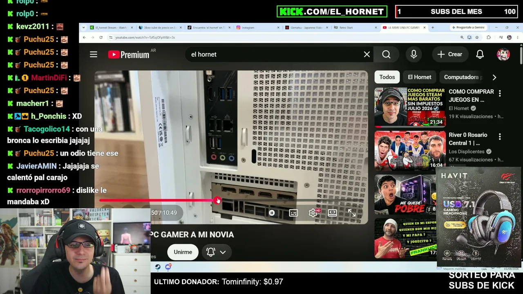Open the player settings gear

point(313,213)
